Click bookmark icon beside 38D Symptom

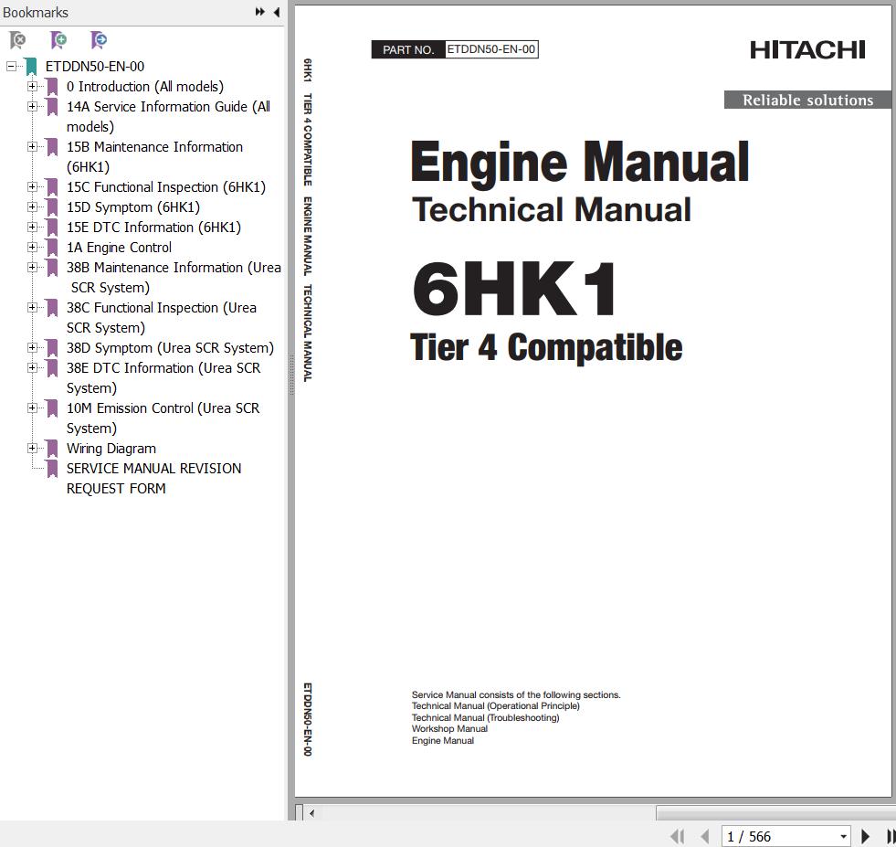point(52,348)
